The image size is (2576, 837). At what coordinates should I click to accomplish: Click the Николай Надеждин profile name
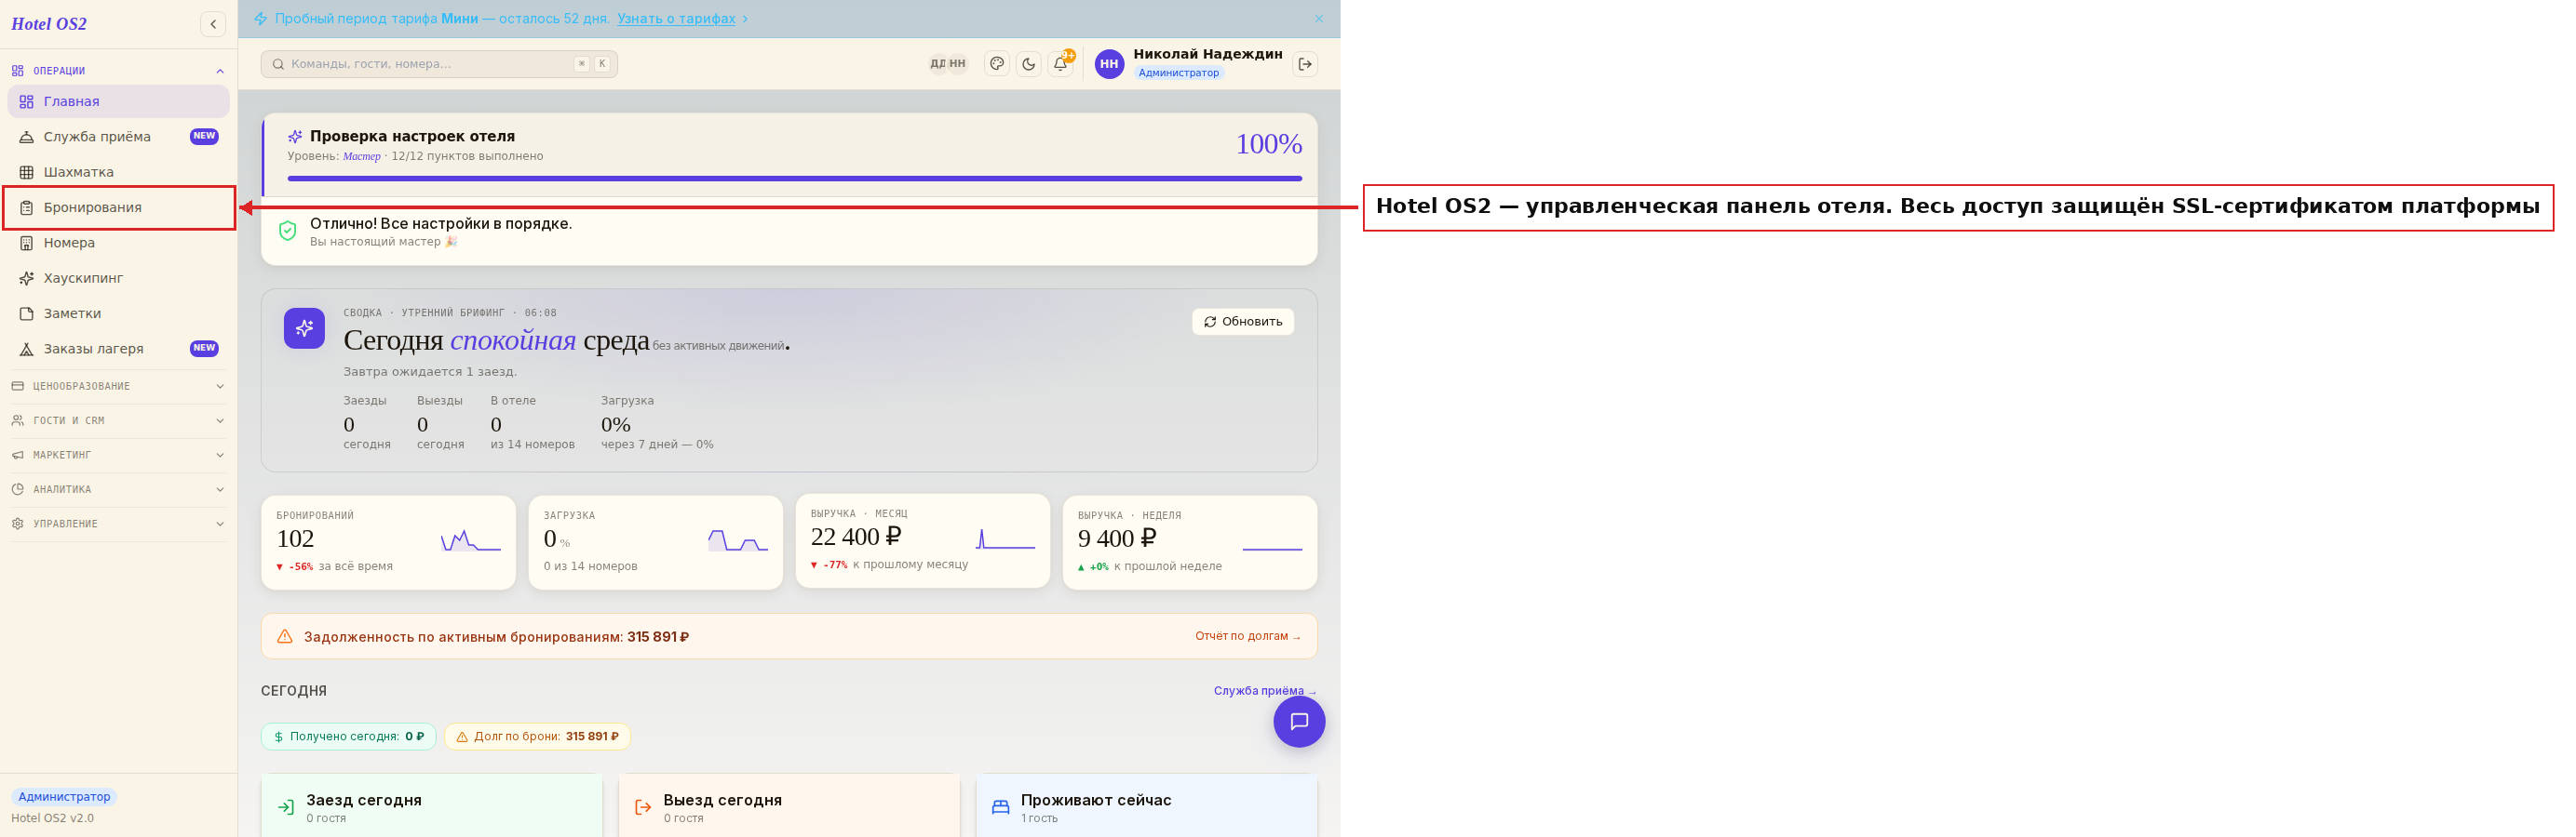point(1208,54)
